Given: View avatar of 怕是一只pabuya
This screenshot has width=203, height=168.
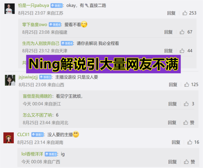Looking at the screenshot, I should [x=10, y=9].
